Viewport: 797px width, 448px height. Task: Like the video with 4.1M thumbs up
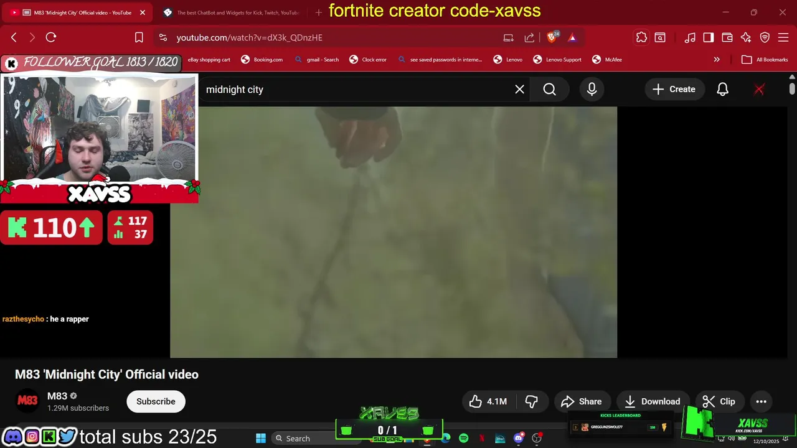(489, 401)
